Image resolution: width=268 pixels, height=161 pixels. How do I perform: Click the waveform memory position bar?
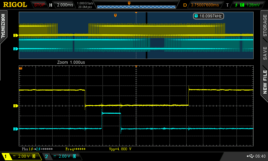[136, 7]
